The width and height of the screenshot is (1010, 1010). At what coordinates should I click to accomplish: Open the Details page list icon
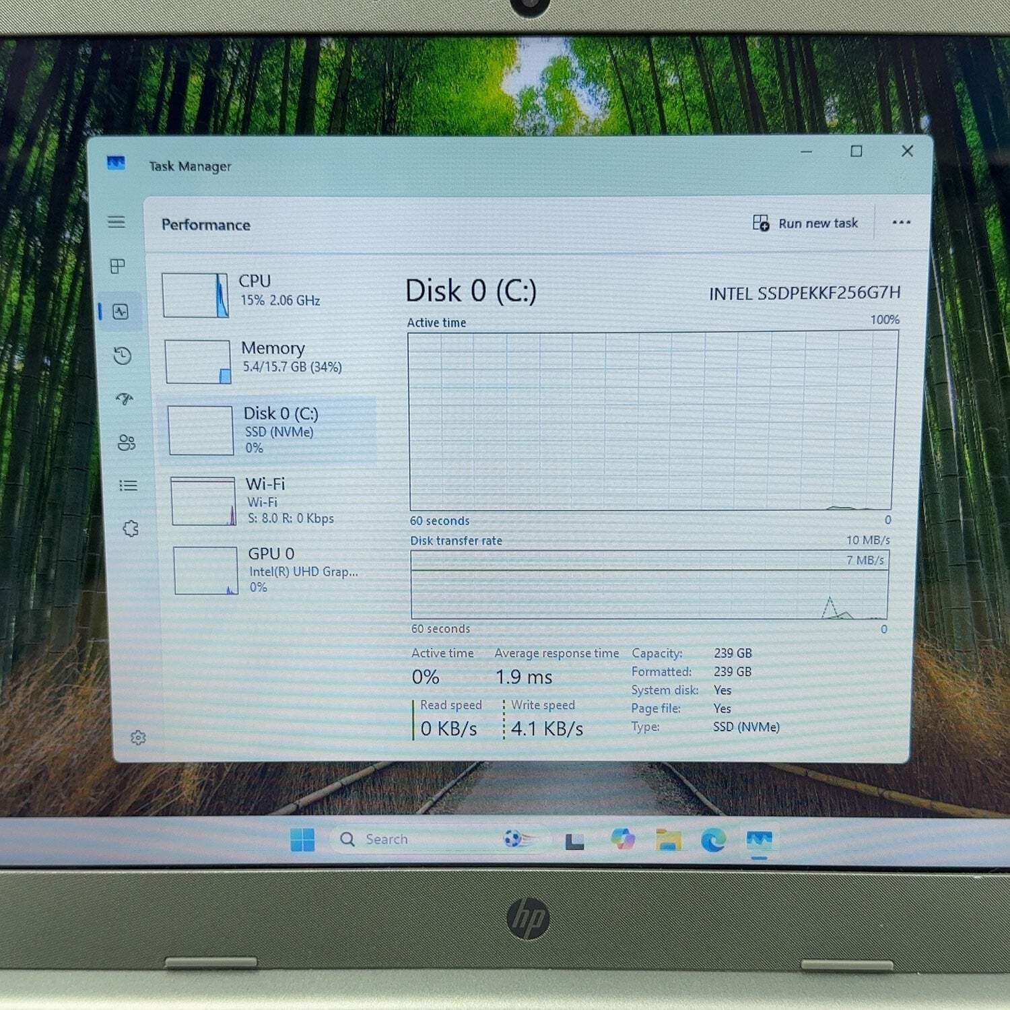[128, 485]
